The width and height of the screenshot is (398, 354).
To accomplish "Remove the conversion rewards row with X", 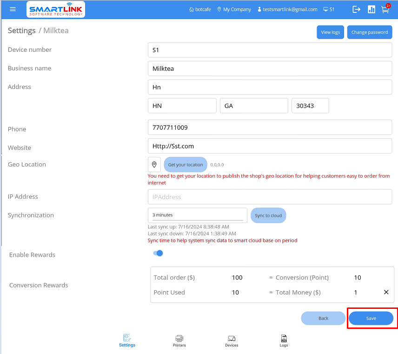I will (x=386, y=292).
